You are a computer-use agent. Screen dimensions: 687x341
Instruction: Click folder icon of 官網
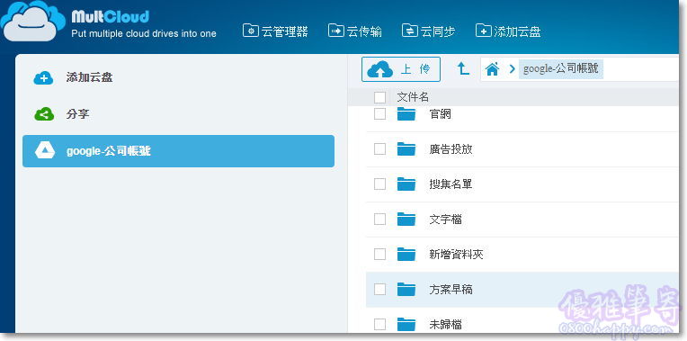[x=406, y=113]
